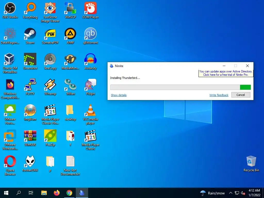Select the Pidgin desktop shortcut
This screenshot has height=198, width=264.
(90, 87)
